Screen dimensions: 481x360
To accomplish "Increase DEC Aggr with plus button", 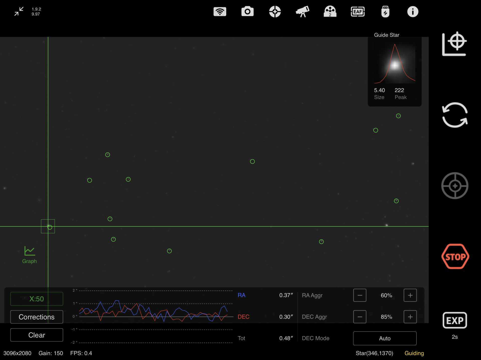I will point(410,317).
